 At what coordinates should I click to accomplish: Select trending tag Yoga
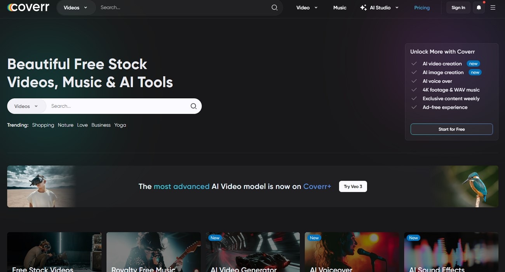120,125
